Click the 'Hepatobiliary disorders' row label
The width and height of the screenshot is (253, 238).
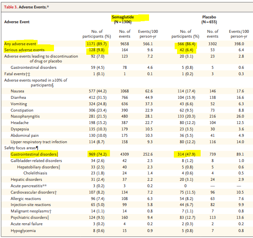(38, 167)
